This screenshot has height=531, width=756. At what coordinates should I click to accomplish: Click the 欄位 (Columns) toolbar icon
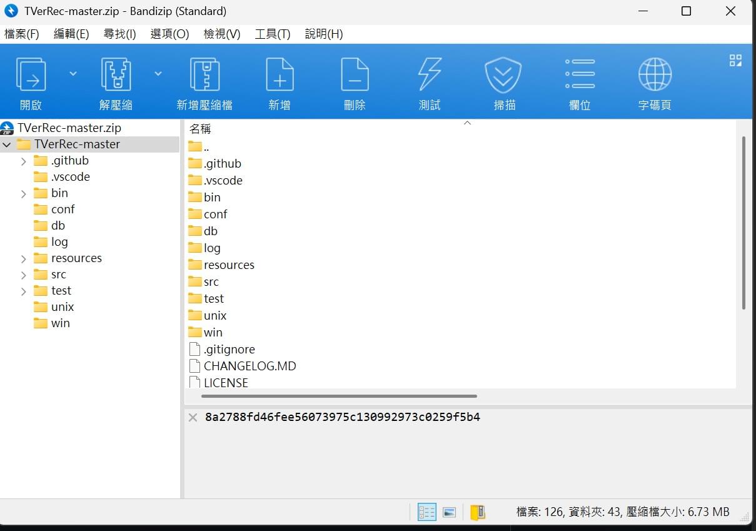point(580,75)
